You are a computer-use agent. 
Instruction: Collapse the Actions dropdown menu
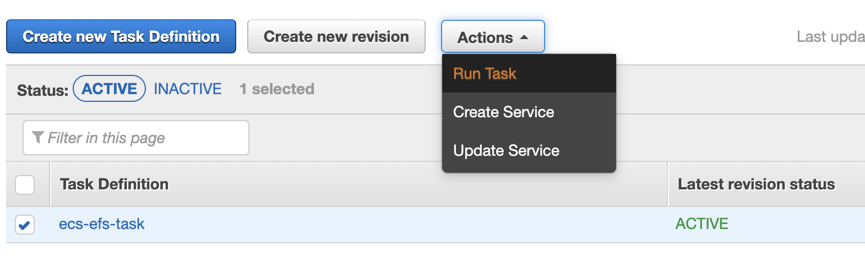pos(492,37)
